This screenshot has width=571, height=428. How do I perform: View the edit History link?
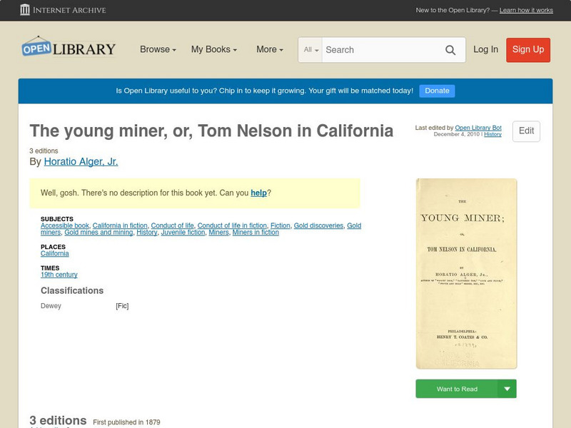492,134
